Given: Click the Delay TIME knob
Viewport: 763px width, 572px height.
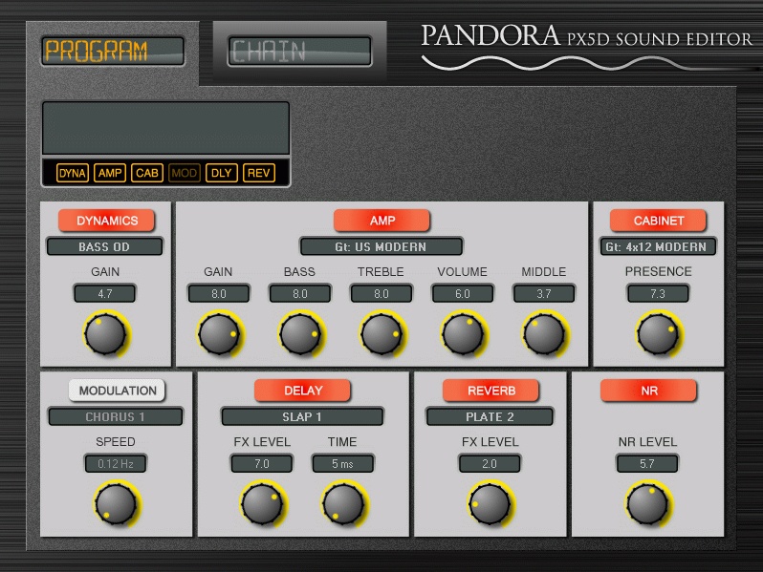Looking at the screenshot, I should pyautogui.click(x=343, y=504).
